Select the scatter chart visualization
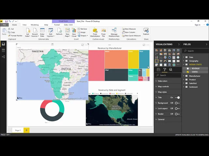This screenshot has height=156, width=209. click(x=161, y=58)
